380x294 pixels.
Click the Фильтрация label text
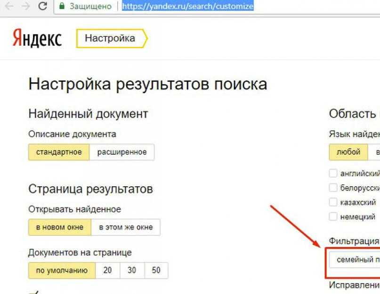click(x=354, y=241)
